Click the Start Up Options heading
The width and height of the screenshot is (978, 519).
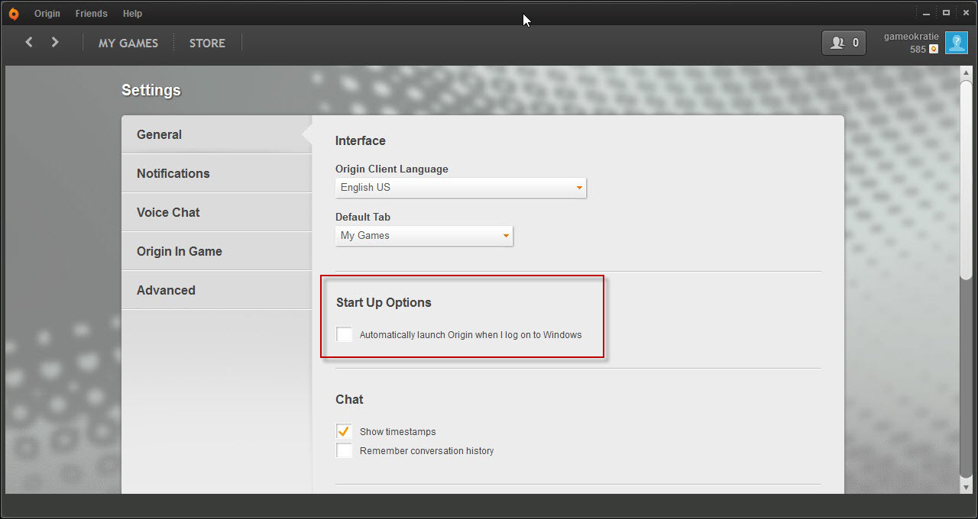tap(384, 302)
